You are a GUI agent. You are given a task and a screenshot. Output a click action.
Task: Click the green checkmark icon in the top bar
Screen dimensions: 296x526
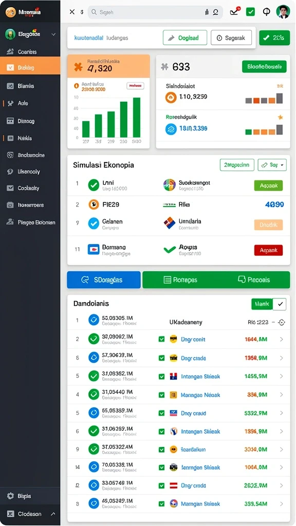click(x=250, y=12)
